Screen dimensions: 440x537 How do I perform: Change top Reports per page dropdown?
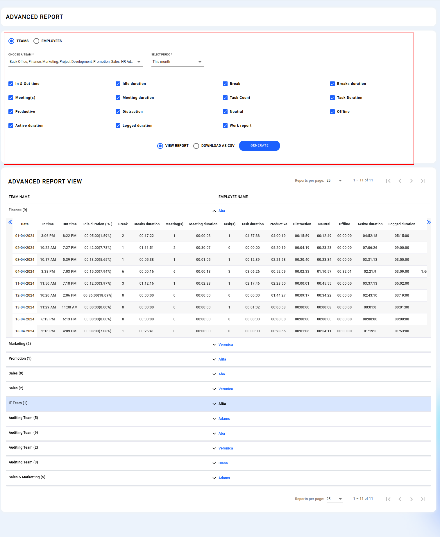335,181
